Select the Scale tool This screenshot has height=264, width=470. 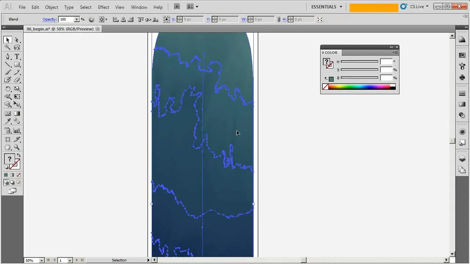[x=17, y=89]
